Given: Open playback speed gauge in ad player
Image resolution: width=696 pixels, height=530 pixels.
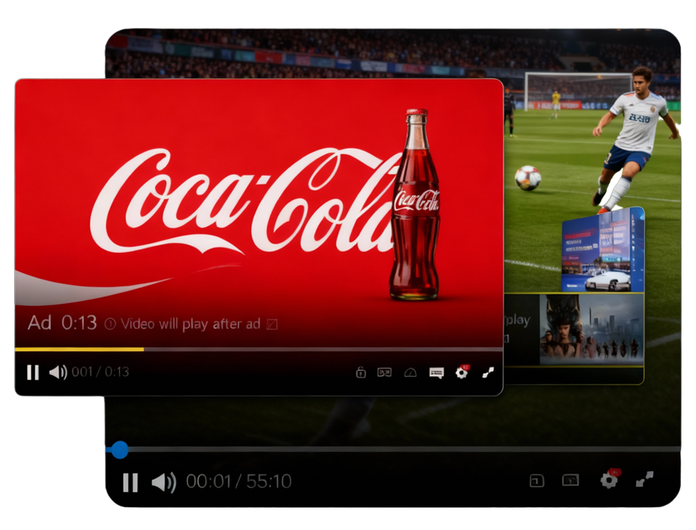Looking at the screenshot, I should click(410, 372).
